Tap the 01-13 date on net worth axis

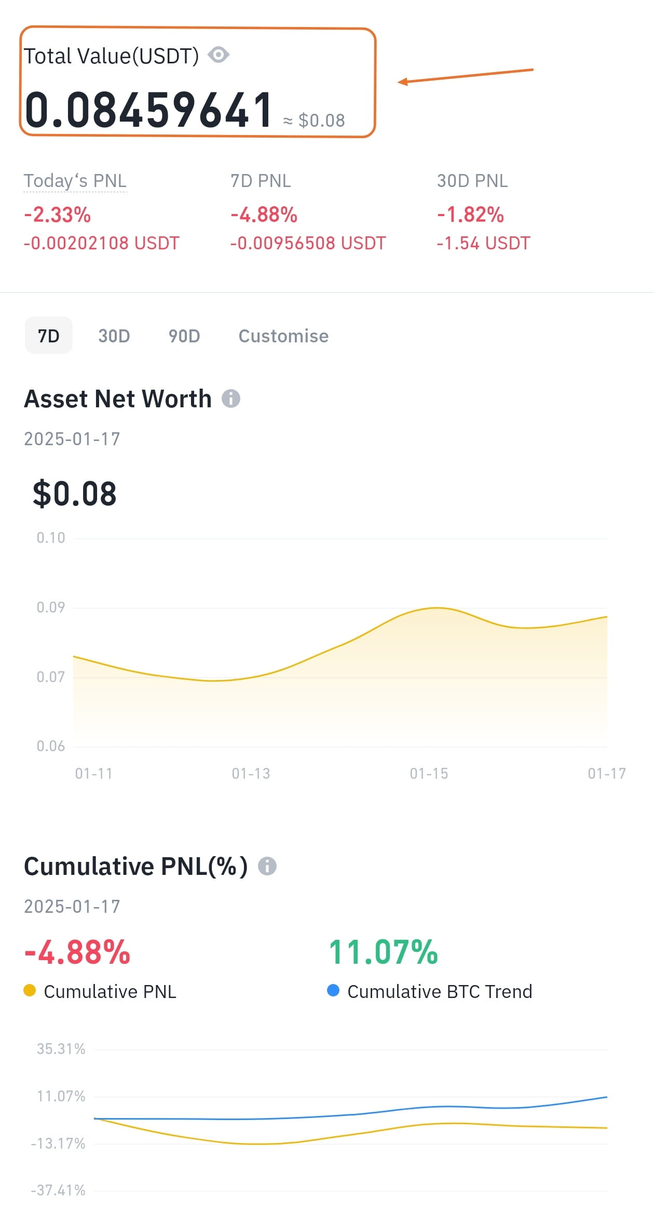pyautogui.click(x=251, y=774)
